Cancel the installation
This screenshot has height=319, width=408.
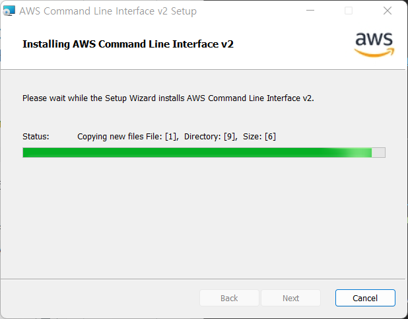point(365,298)
